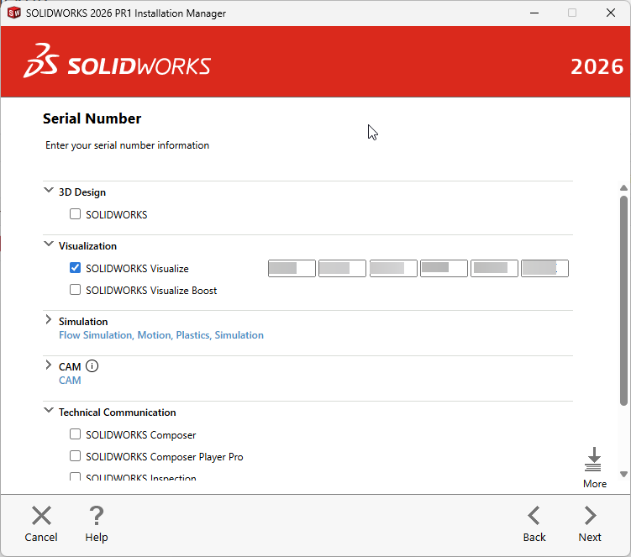
Task: Click the SOLIDWORKS app icon in title bar
Action: click(14, 13)
